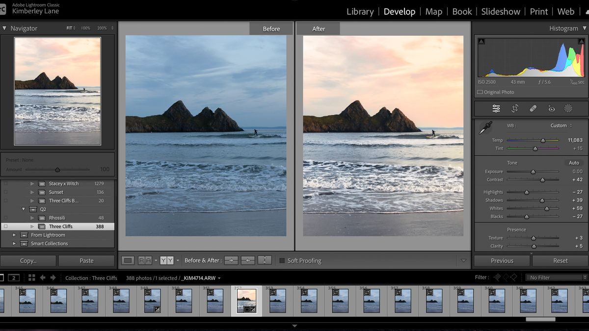Screen dimensions: 589x331
Task: Select the Red Eye Correction tool
Action: 551,108
